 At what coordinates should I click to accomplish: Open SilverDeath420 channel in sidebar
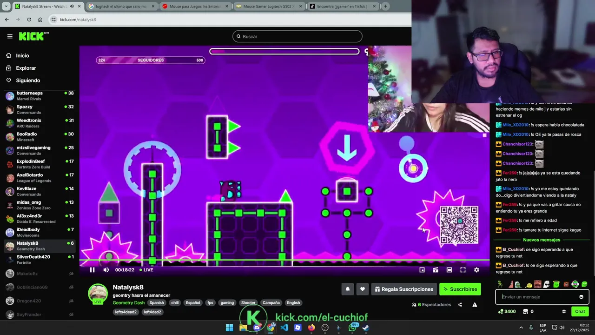click(40, 260)
